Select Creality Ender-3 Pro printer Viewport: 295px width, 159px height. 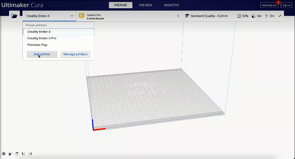(59, 38)
